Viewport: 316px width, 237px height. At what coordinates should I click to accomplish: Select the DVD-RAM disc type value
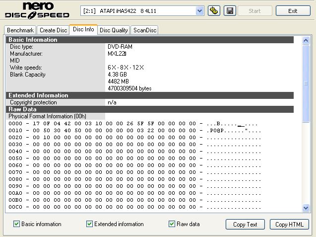[120, 47]
